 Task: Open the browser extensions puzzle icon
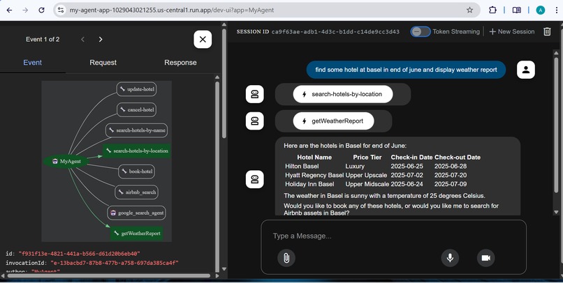[x=492, y=10]
